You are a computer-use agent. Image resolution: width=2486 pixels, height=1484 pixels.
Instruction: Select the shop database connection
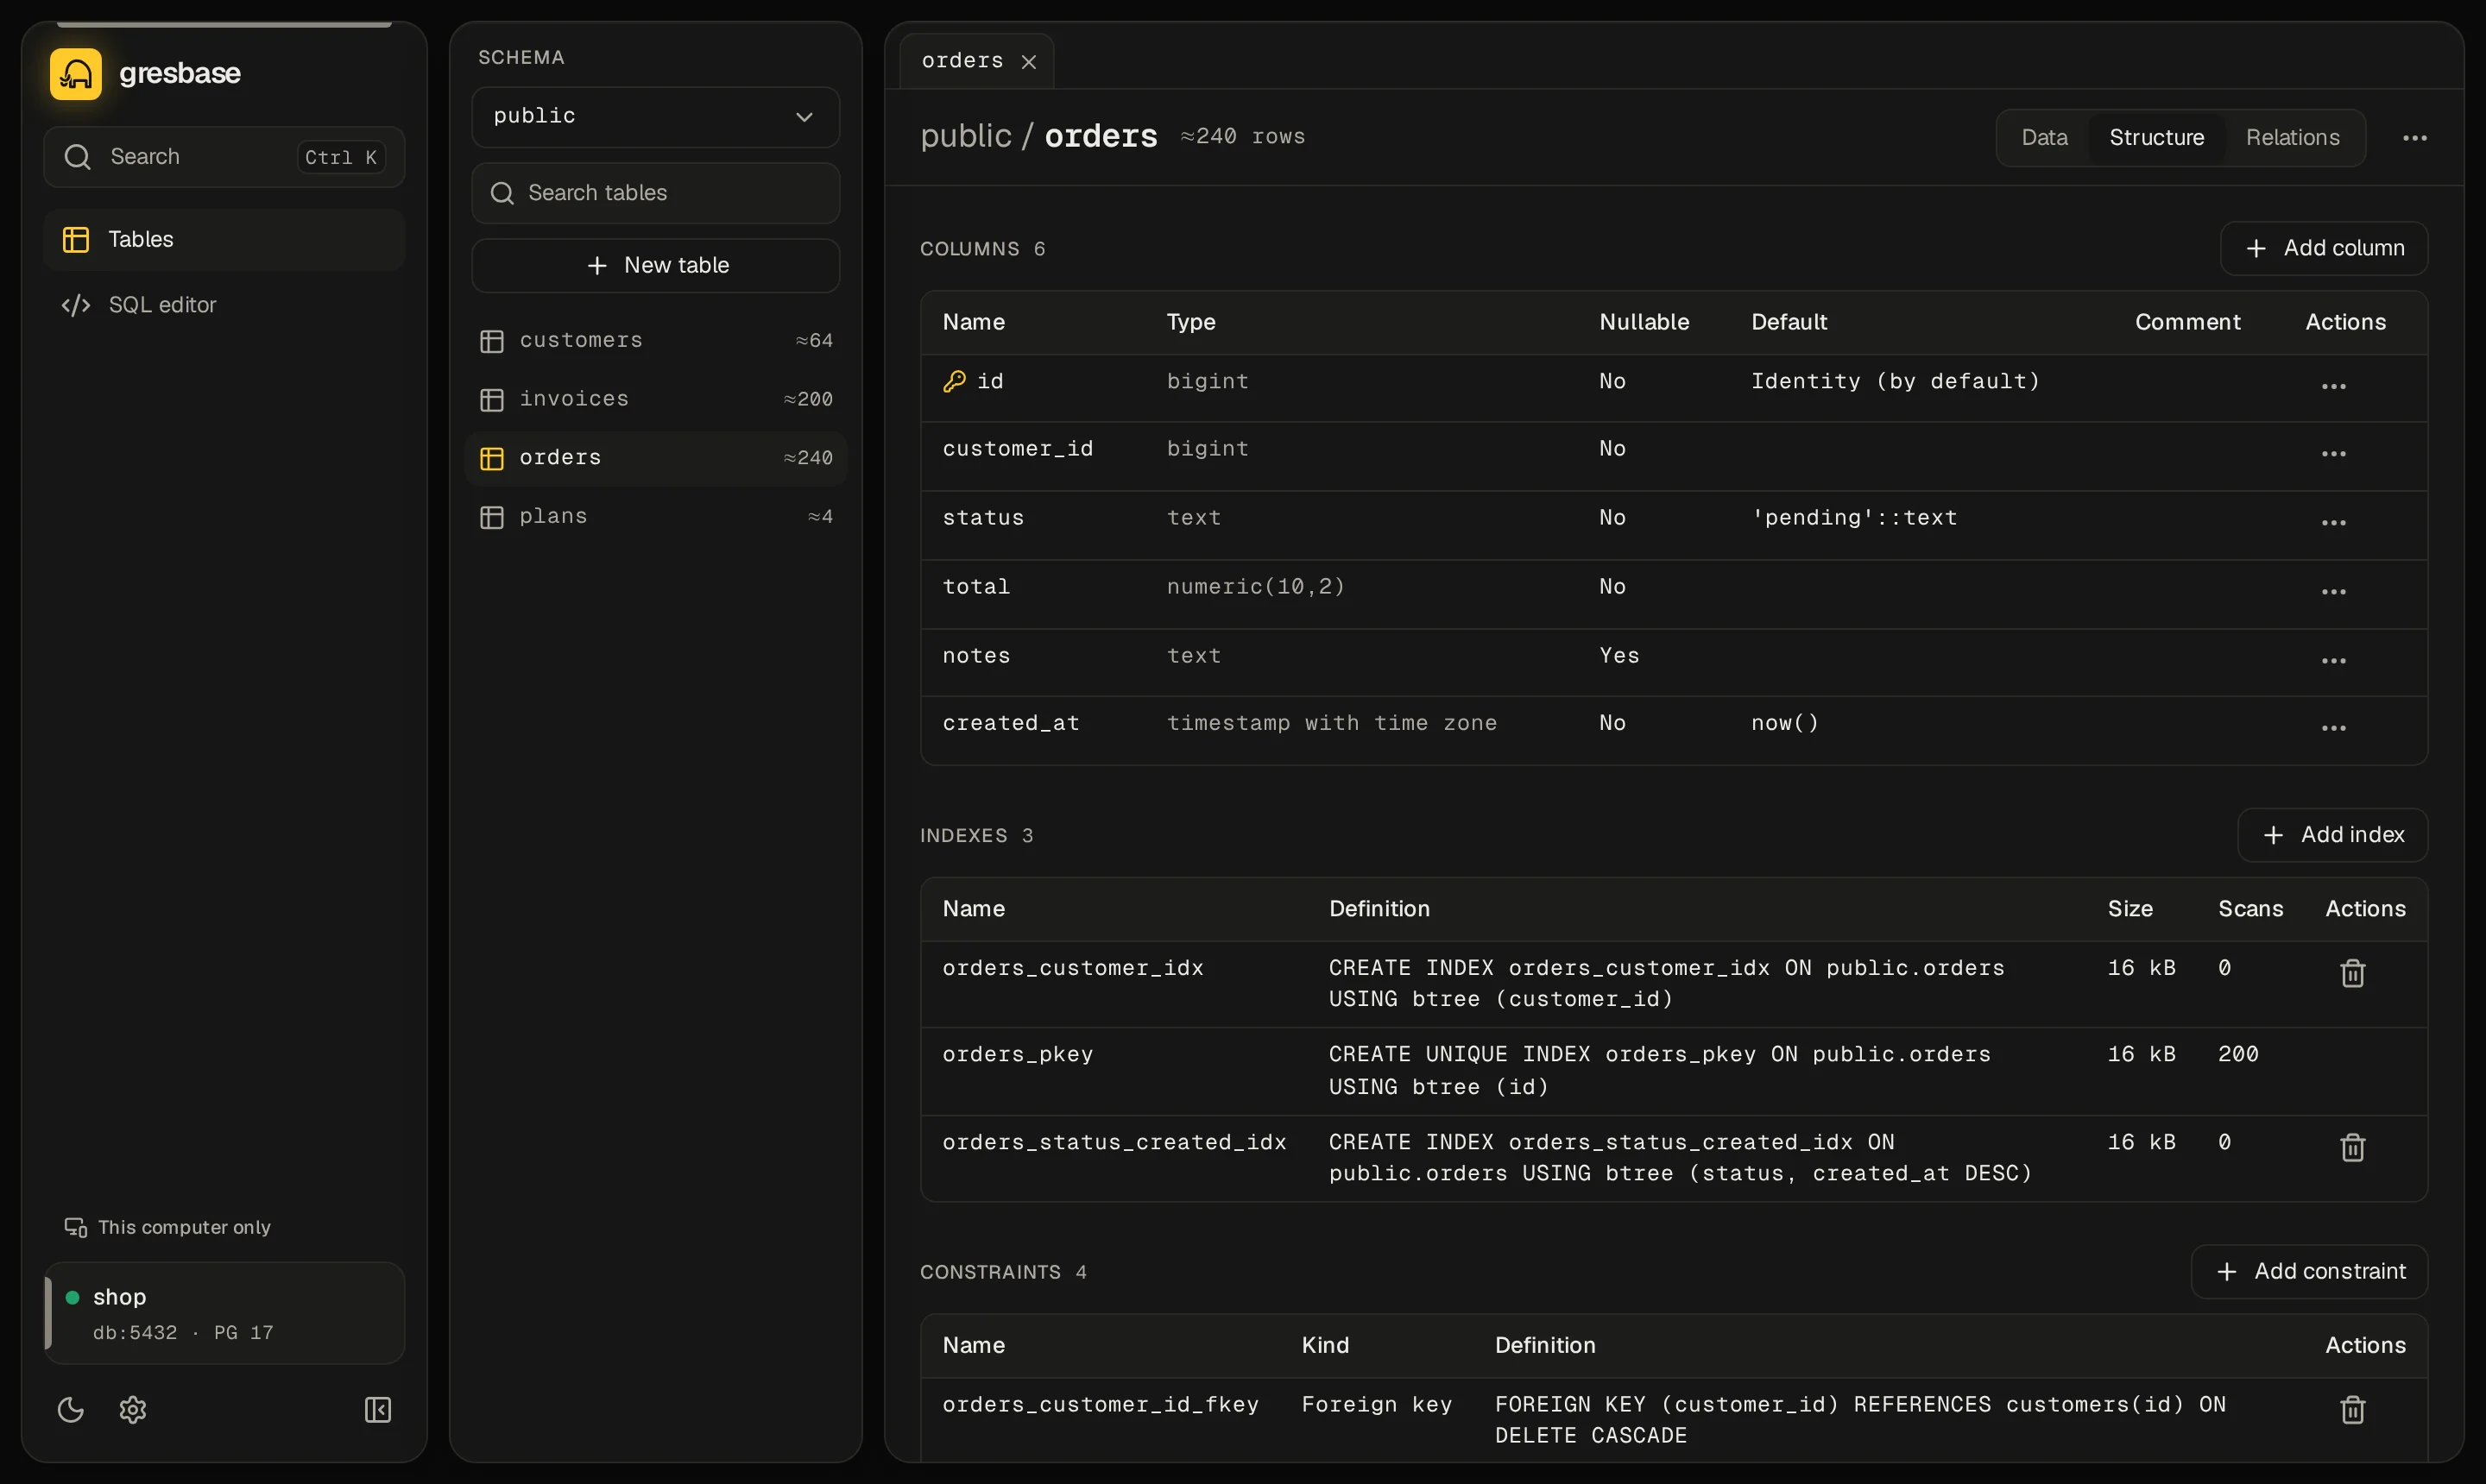click(225, 1313)
